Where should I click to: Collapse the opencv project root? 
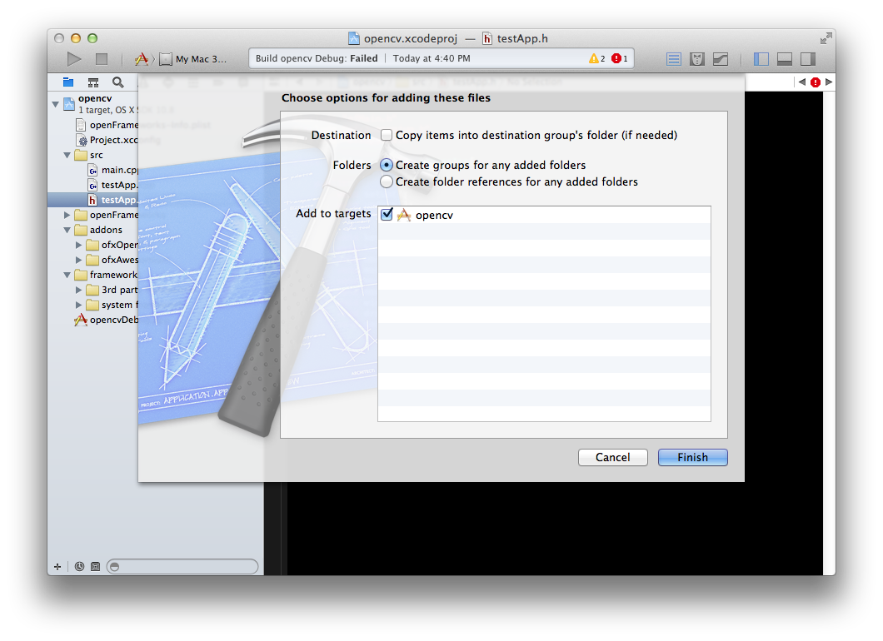pyautogui.click(x=55, y=104)
